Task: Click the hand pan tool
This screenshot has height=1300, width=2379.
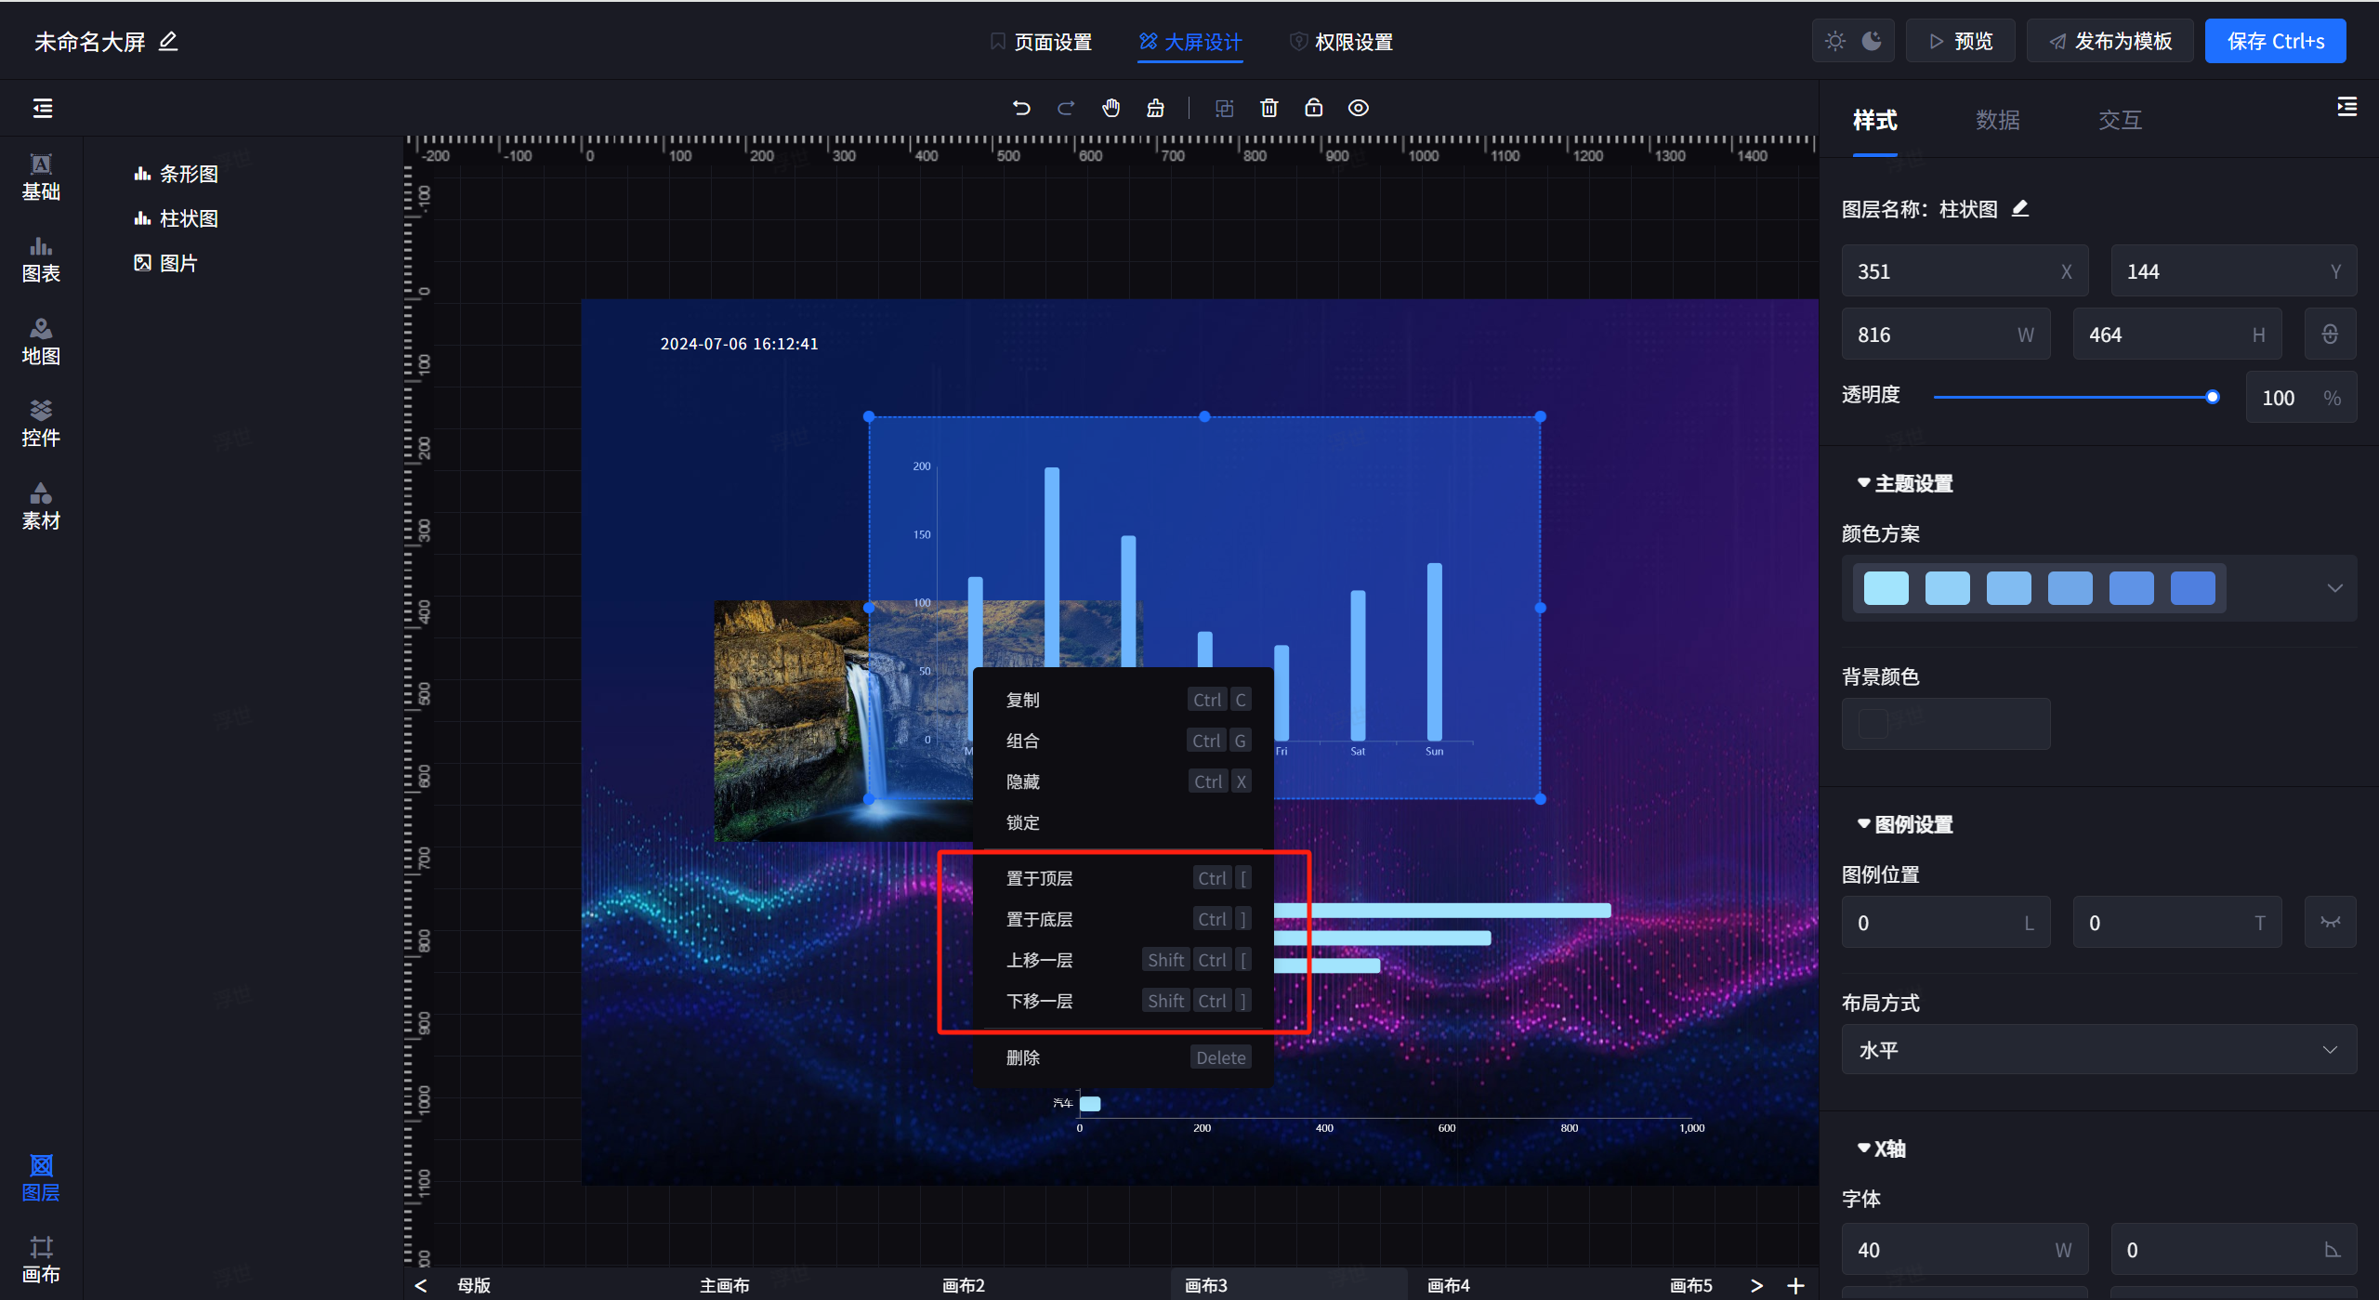Action: [x=1111, y=108]
